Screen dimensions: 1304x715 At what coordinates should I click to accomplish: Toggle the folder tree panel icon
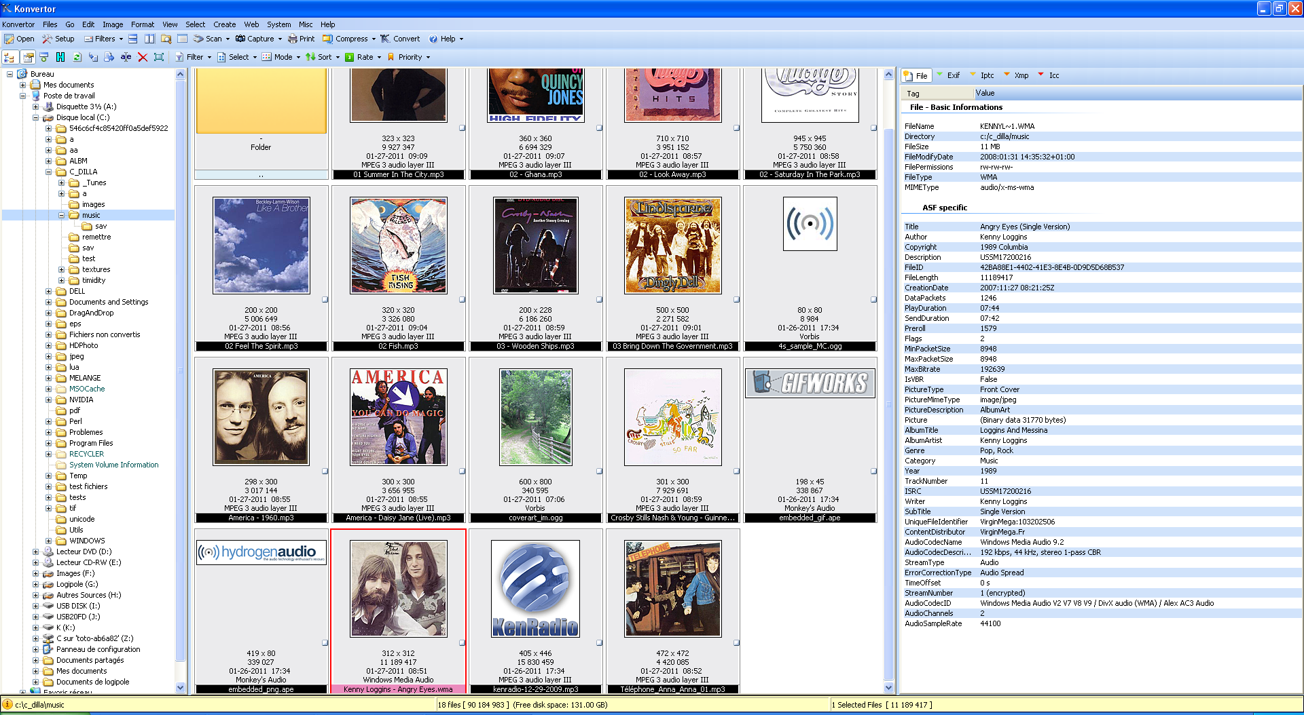10,57
